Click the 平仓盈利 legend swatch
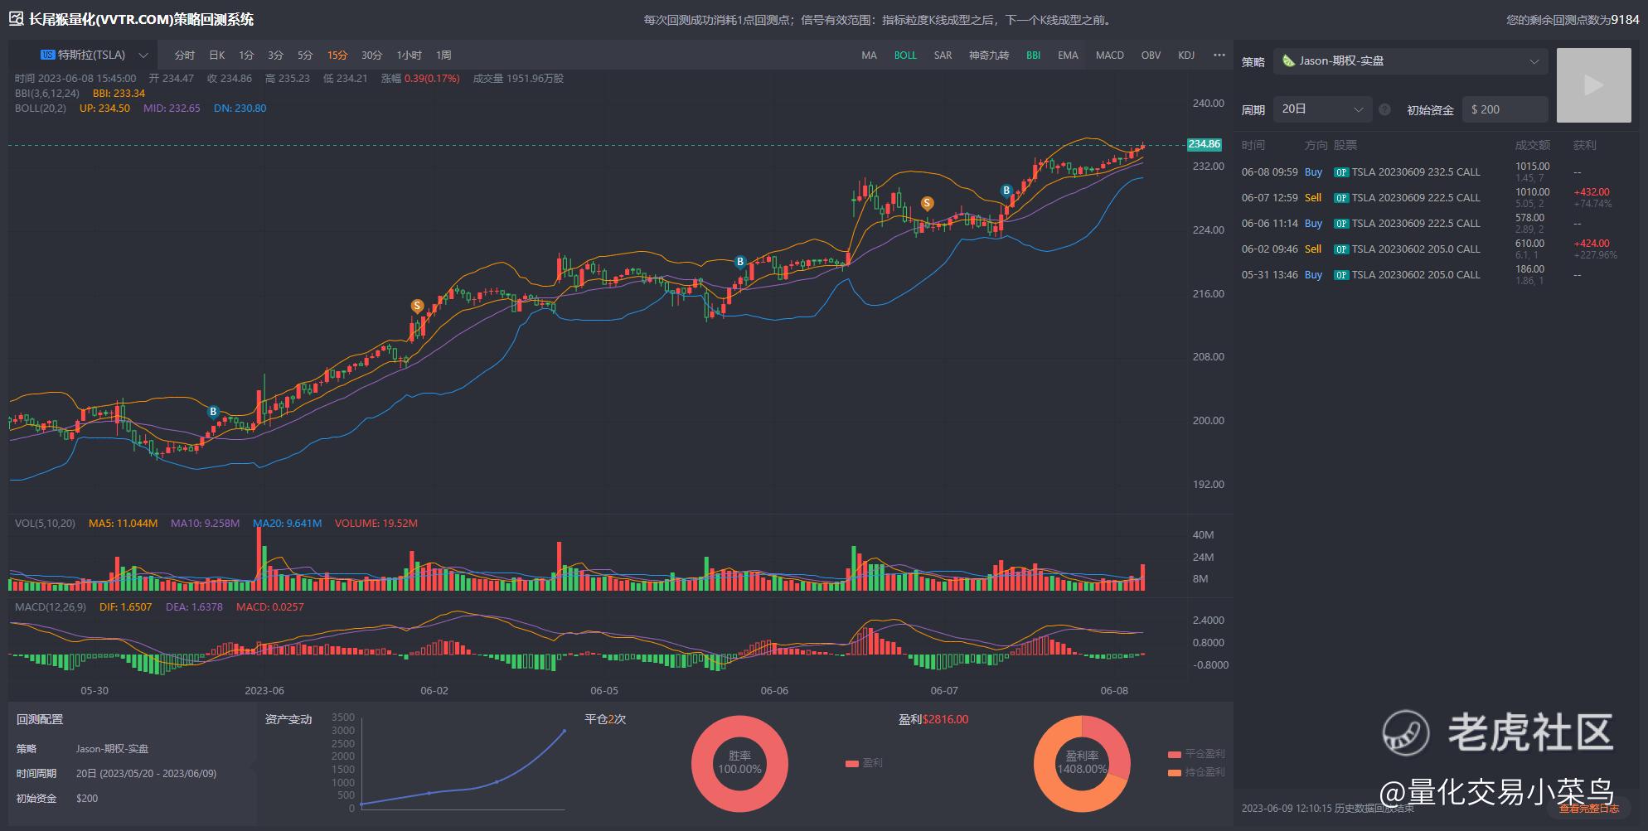1648x831 pixels. pos(1174,754)
